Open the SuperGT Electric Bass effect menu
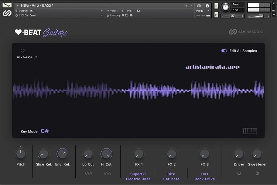The height and width of the screenshot is (185, 277). click(138, 177)
